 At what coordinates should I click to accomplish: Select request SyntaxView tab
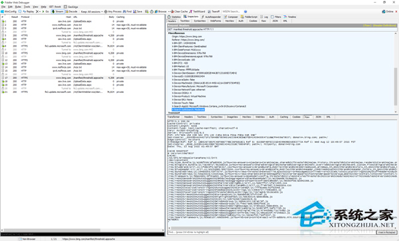point(199,21)
